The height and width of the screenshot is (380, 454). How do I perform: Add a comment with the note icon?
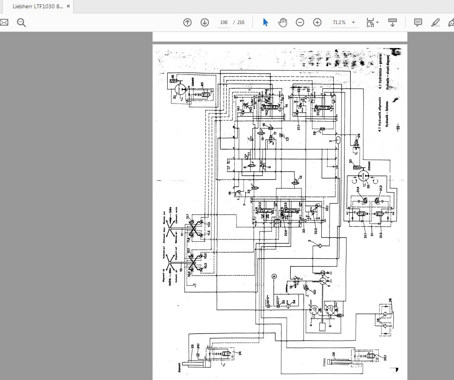click(418, 22)
